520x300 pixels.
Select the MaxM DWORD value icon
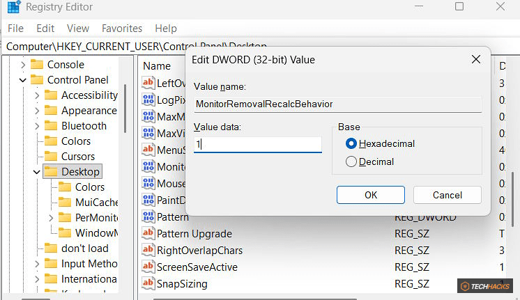(x=148, y=116)
